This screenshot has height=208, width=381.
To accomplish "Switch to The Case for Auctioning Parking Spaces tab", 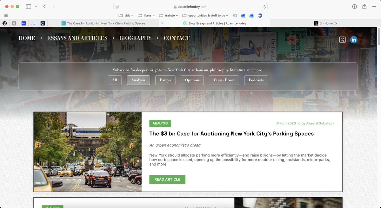I will (103, 23).
